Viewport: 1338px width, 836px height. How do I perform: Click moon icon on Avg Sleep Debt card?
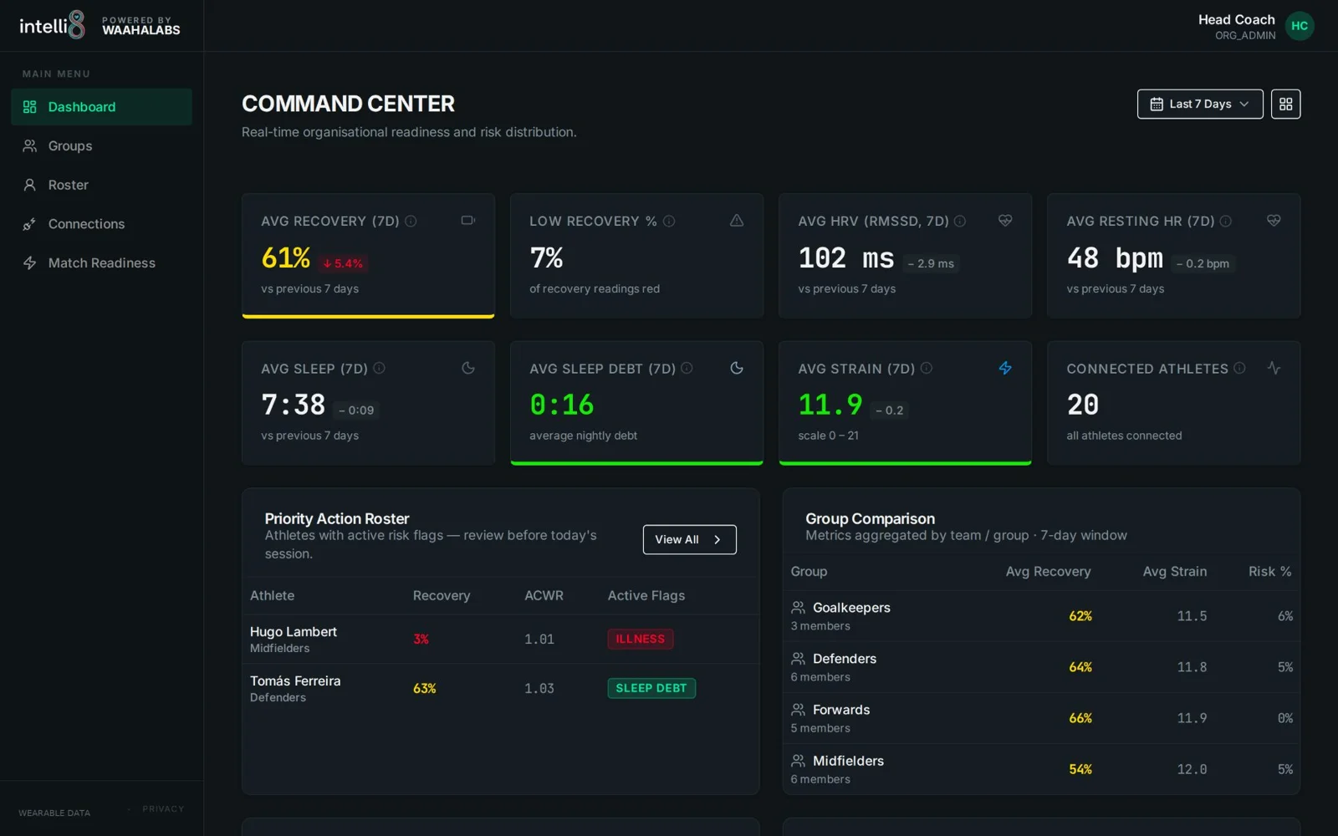(737, 368)
